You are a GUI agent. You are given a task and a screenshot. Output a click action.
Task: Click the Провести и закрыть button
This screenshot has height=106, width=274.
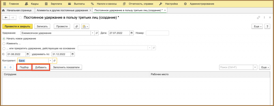17,26
